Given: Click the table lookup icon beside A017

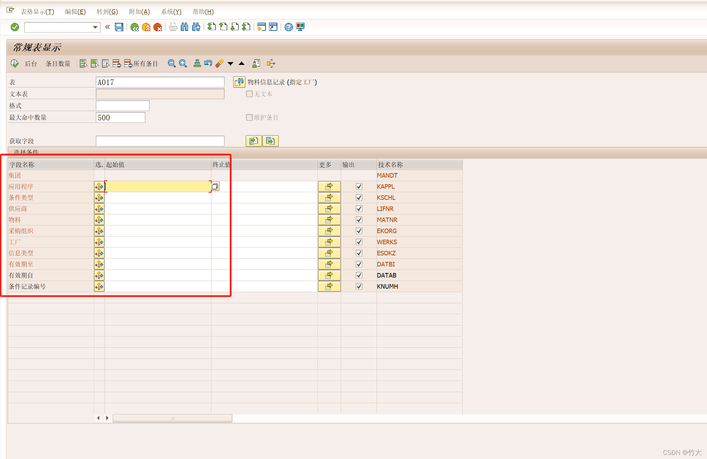Looking at the screenshot, I should tap(239, 82).
